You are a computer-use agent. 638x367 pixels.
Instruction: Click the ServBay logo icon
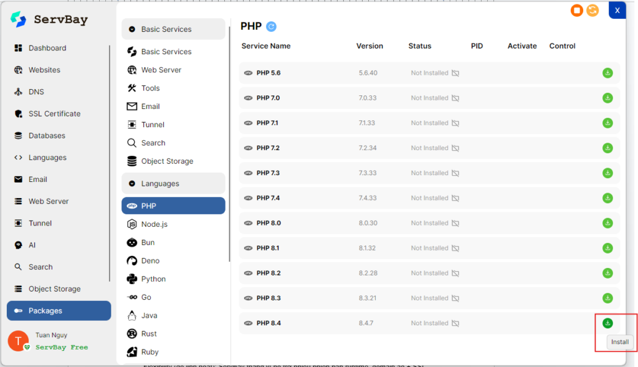[x=19, y=19]
